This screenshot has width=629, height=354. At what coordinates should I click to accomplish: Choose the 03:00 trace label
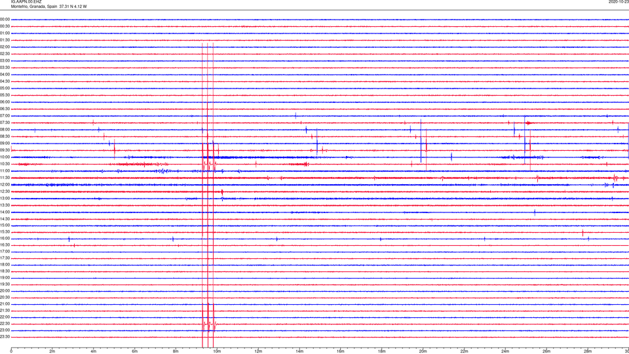pos(5,60)
